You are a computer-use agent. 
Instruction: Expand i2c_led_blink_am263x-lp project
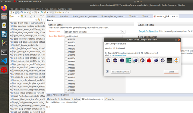pyautogui.click(x=10, y=48)
